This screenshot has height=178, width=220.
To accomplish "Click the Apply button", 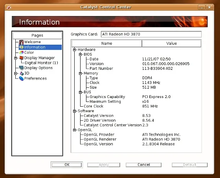I will pos(104,165).
